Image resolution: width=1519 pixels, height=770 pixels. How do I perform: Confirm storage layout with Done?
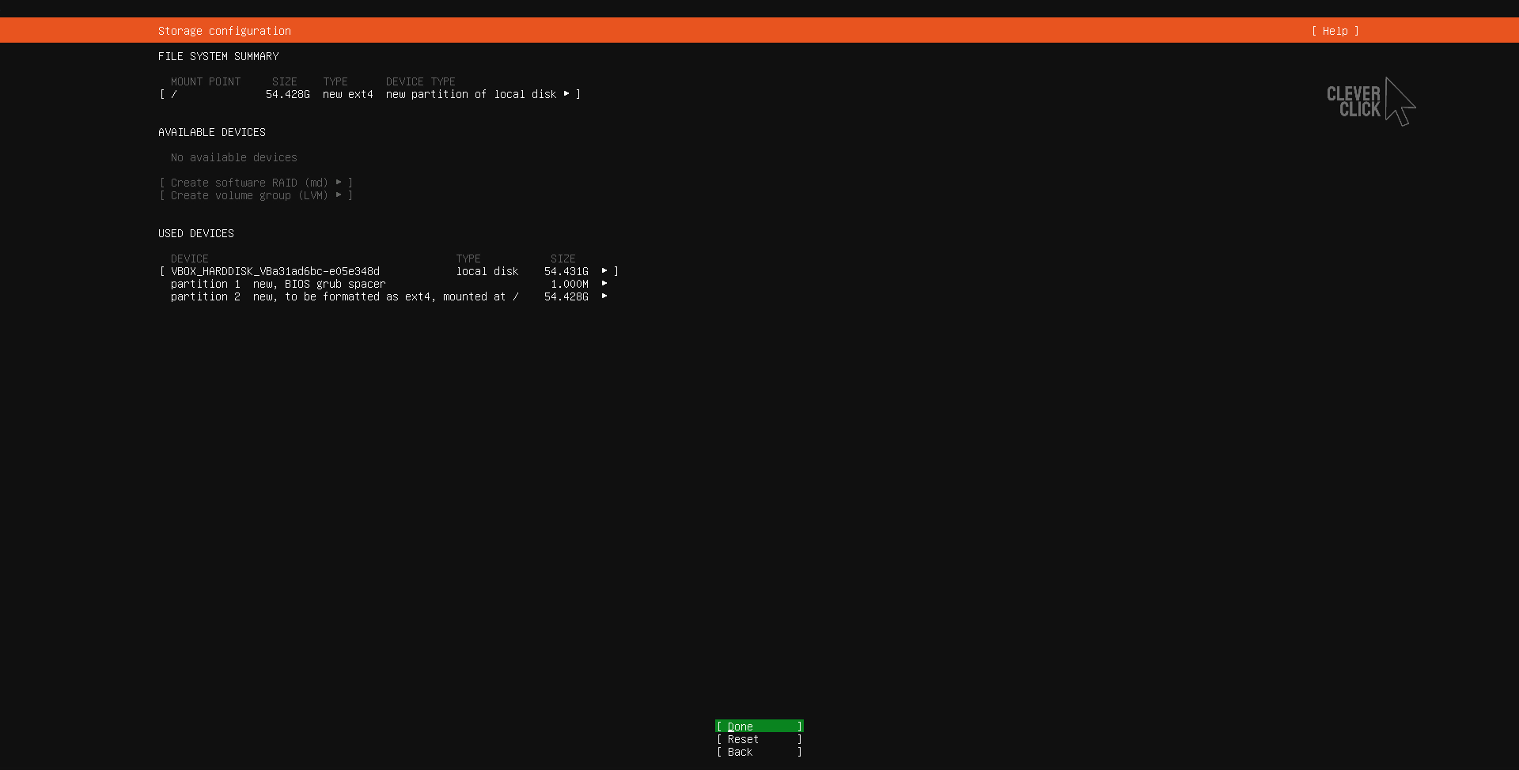pyautogui.click(x=759, y=727)
